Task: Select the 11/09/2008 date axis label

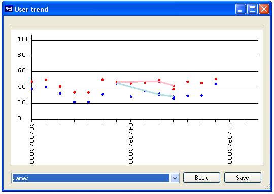Action: [x=230, y=143]
